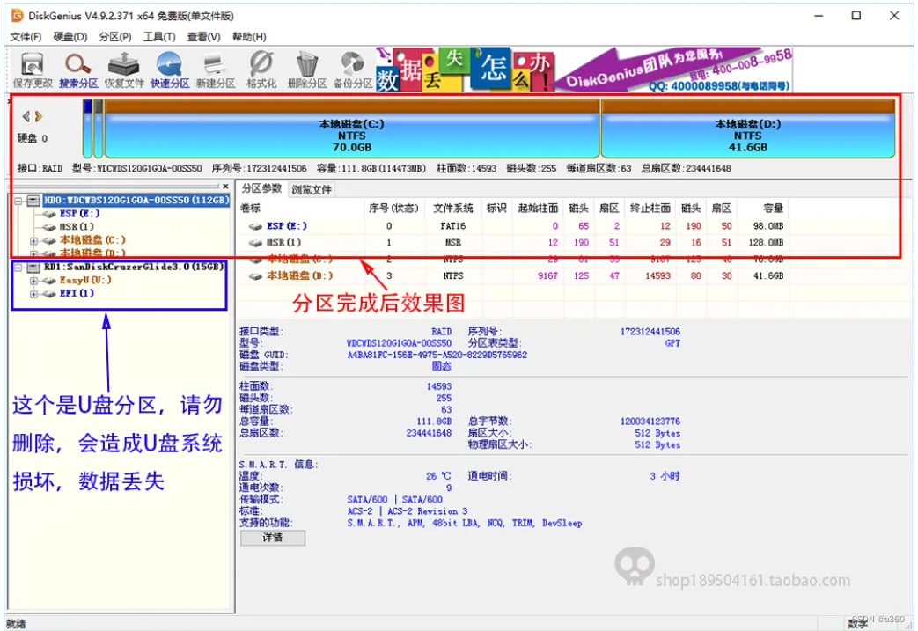Open the 查看(V) menu
The width and height of the screenshot is (918, 631).
203,37
